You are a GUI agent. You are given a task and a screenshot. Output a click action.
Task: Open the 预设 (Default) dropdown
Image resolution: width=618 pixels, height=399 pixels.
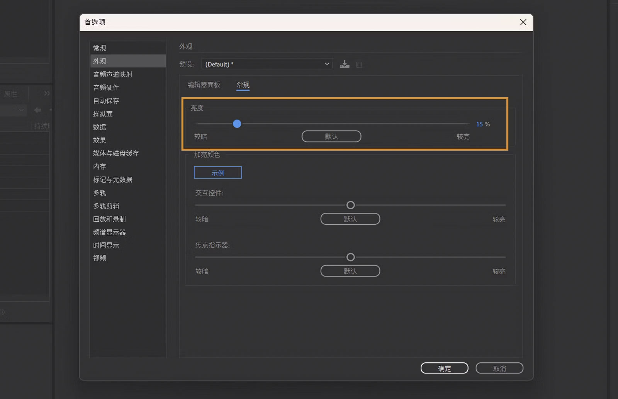tap(267, 64)
